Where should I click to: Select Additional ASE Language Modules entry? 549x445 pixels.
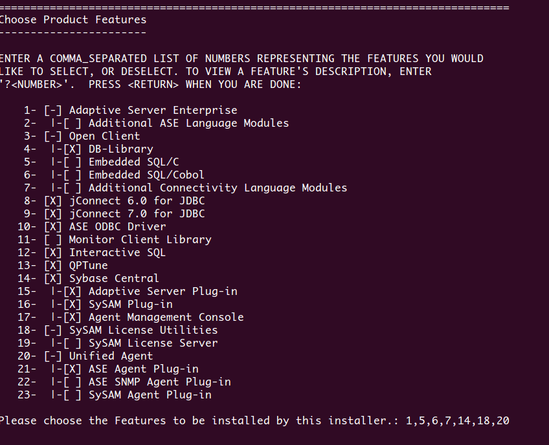point(188,124)
